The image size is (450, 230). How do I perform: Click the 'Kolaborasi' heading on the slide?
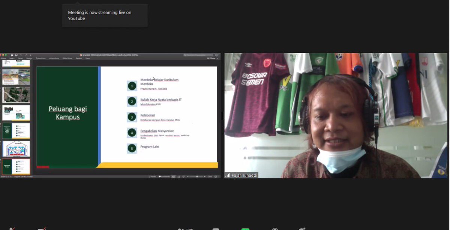pyautogui.click(x=147, y=115)
